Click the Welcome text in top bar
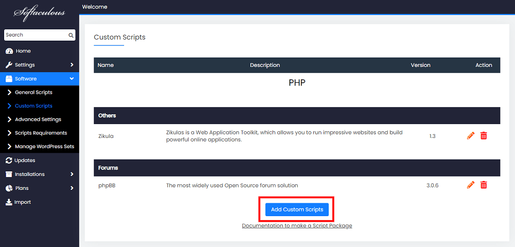Screen dimensions: 515x247 point(95,7)
